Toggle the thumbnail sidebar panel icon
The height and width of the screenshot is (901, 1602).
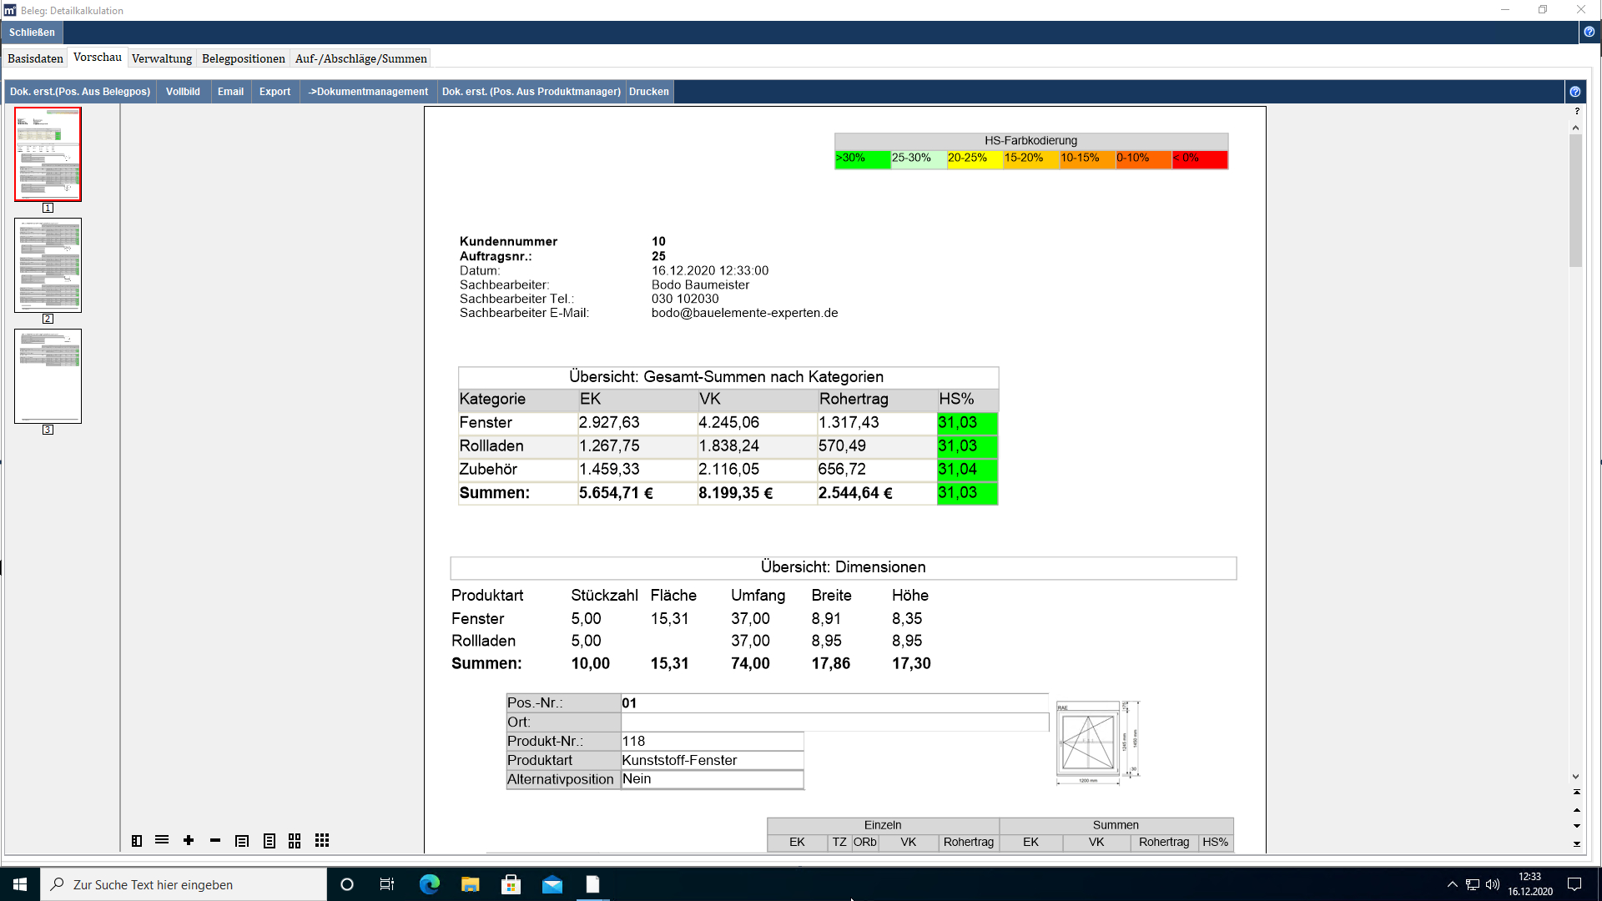click(x=137, y=841)
